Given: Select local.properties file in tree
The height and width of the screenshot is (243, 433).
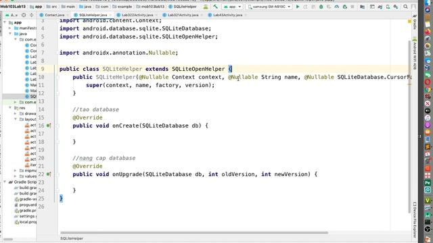Looking at the screenshot, I should click(x=25, y=222).
